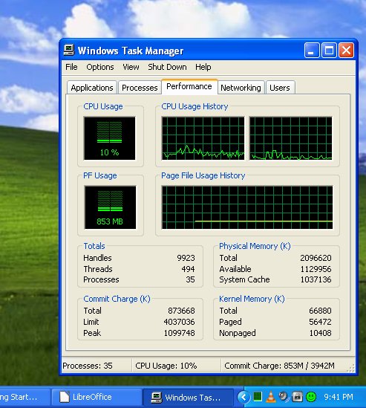Click status bar CPU Usage: 10%
366x408 pixels.
(x=166, y=366)
